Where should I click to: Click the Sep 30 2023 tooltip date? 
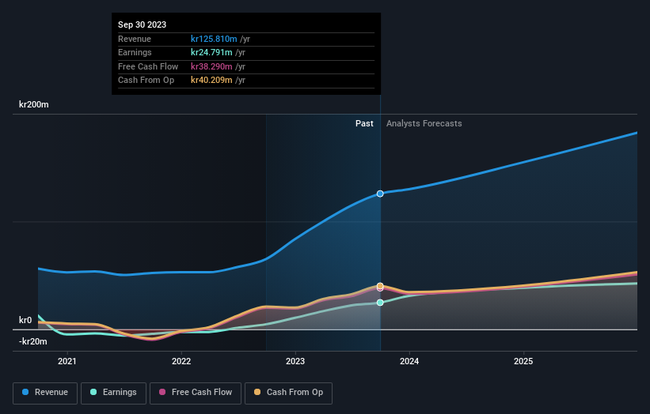[143, 24]
